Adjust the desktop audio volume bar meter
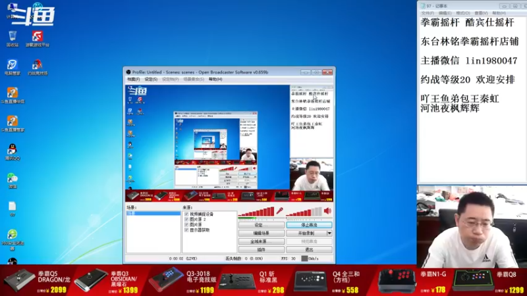The image size is (527, 296). [304, 211]
